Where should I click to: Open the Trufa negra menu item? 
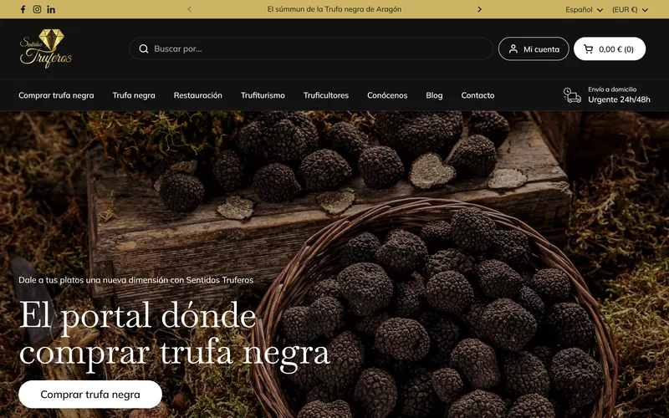(134, 95)
